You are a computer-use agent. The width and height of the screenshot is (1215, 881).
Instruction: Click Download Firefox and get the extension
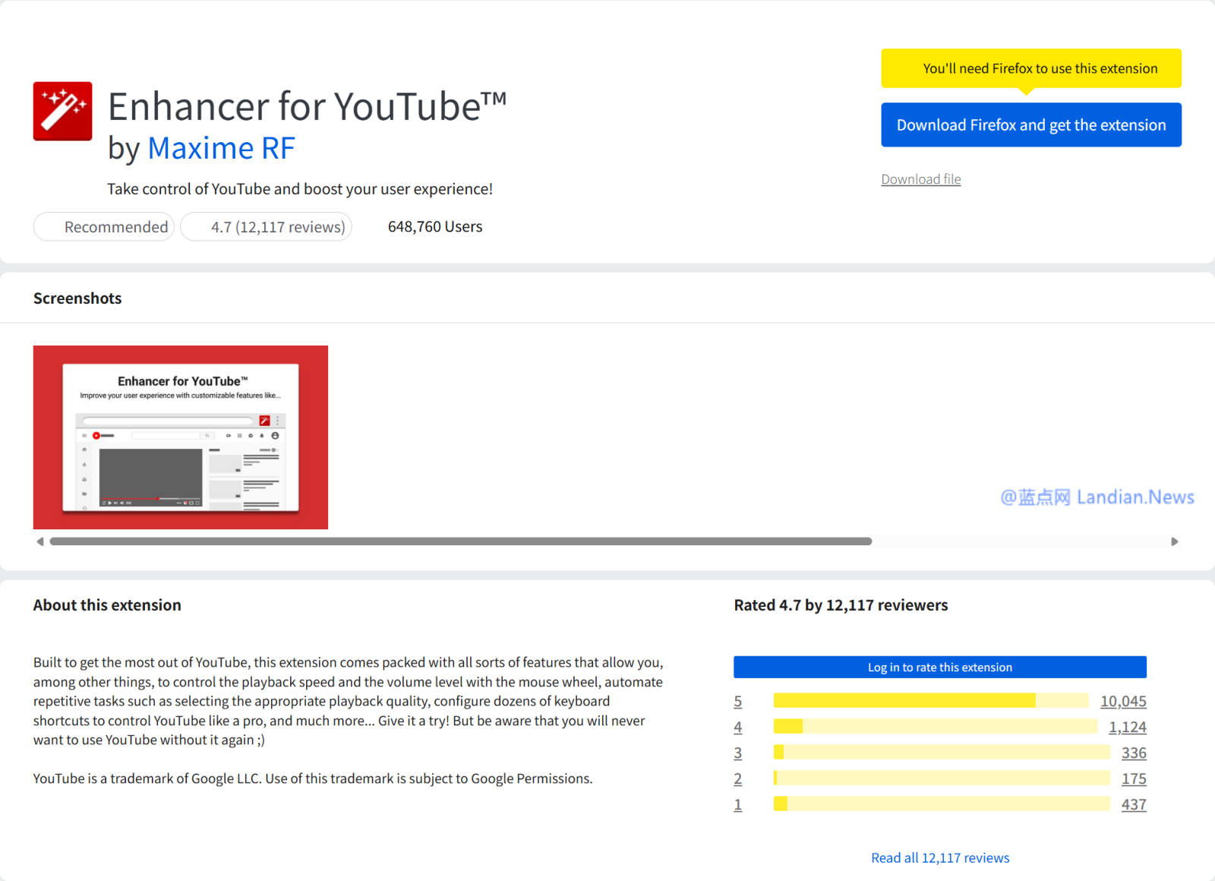coord(1030,125)
